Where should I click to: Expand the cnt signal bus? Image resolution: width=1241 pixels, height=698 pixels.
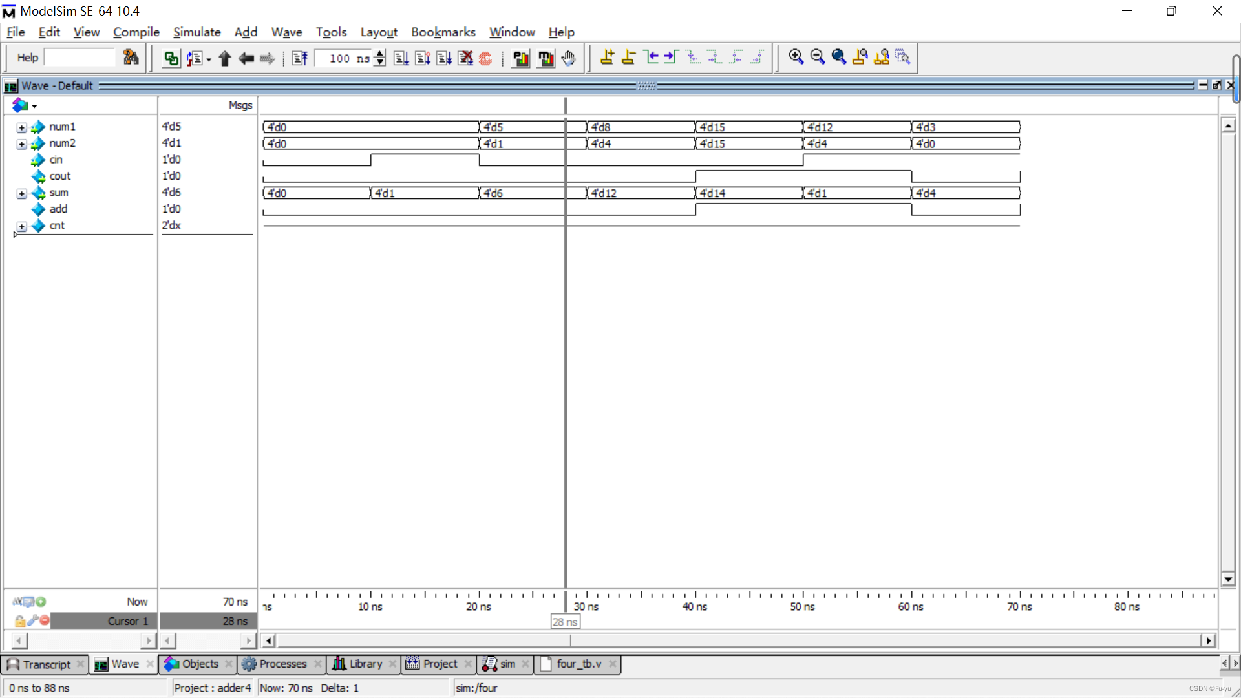pos(22,226)
